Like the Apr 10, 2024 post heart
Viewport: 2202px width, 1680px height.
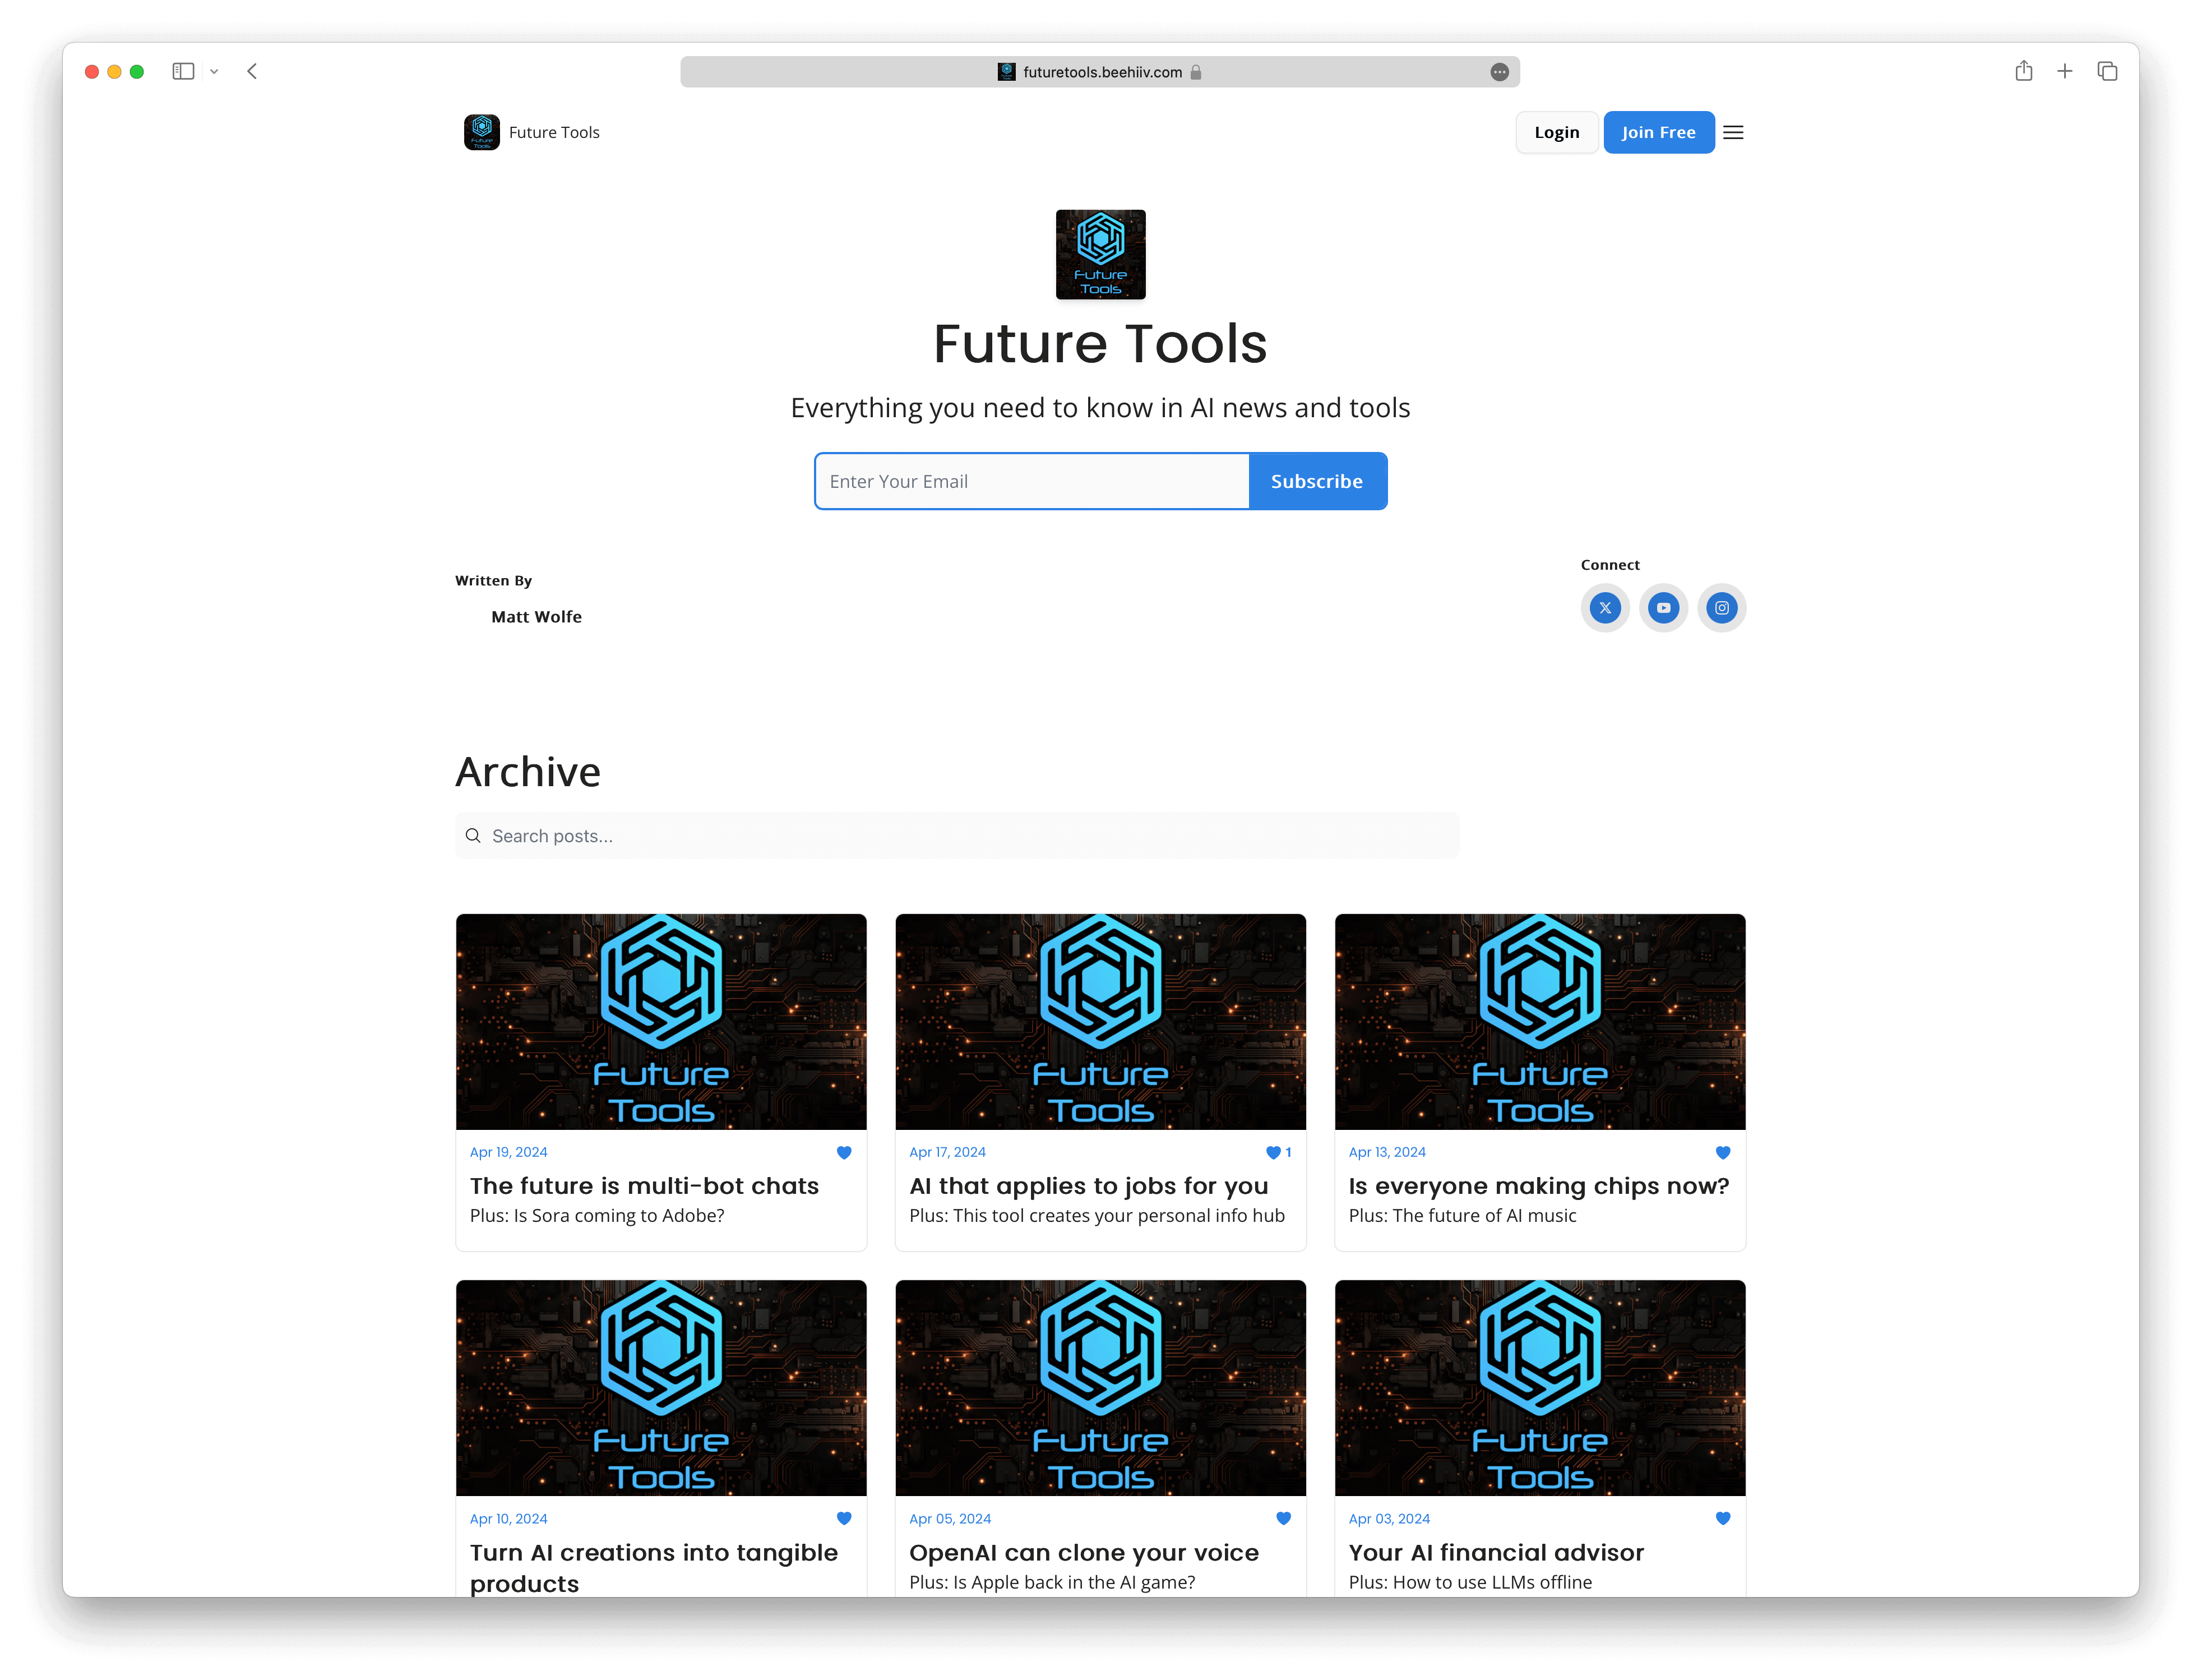click(844, 1518)
